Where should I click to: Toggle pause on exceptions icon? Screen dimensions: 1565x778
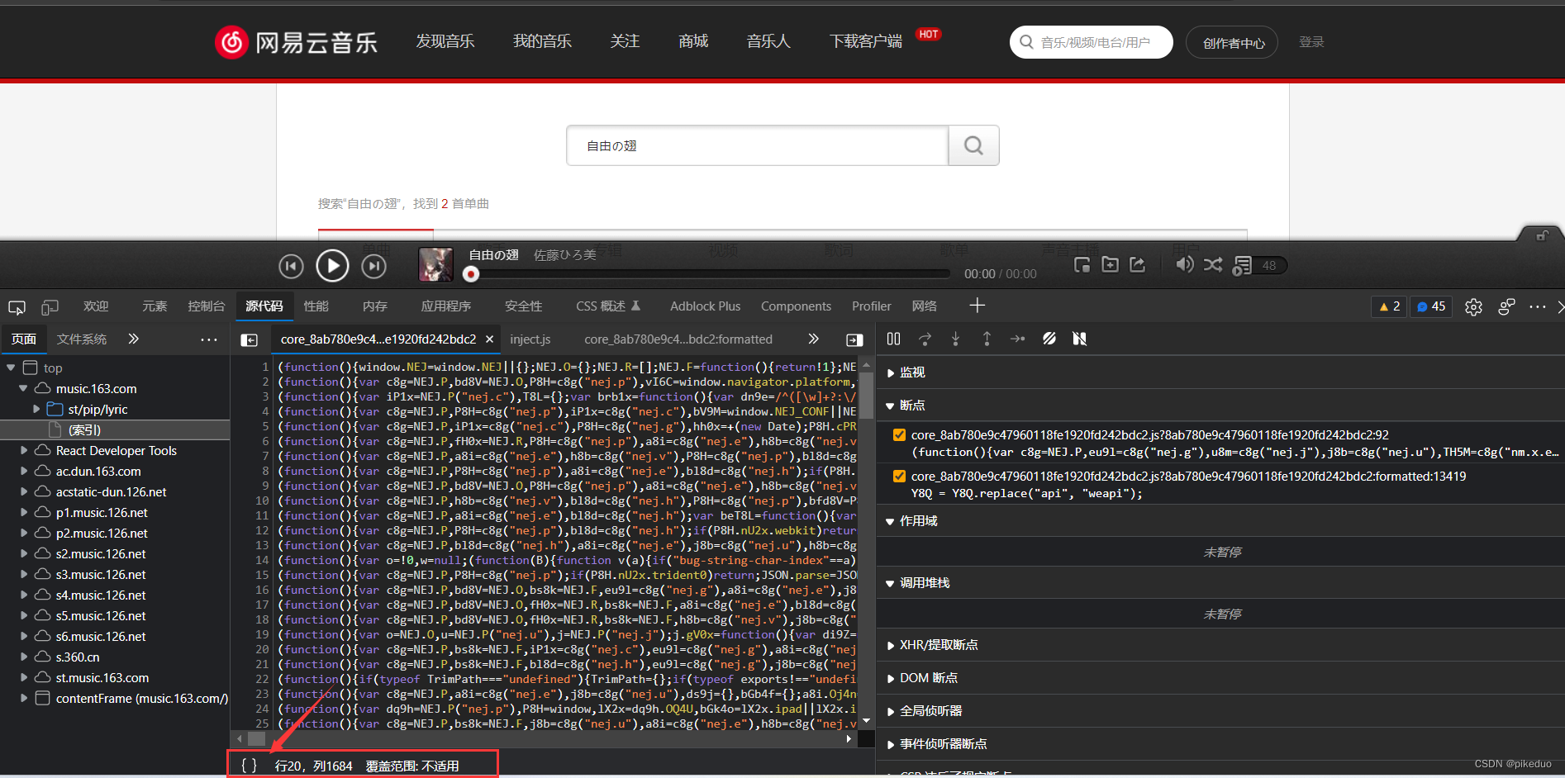[x=1079, y=339]
